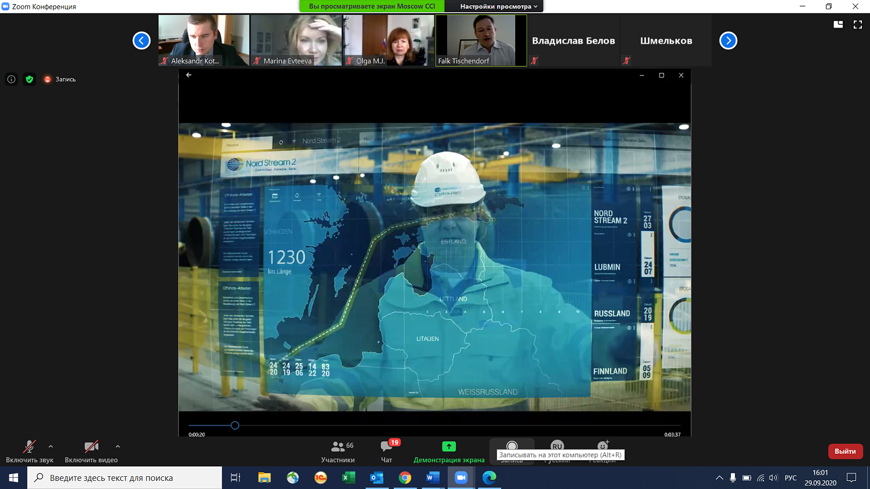Minimize the shared video player window
Viewport: 870px width, 489px height.
[x=641, y=75]
